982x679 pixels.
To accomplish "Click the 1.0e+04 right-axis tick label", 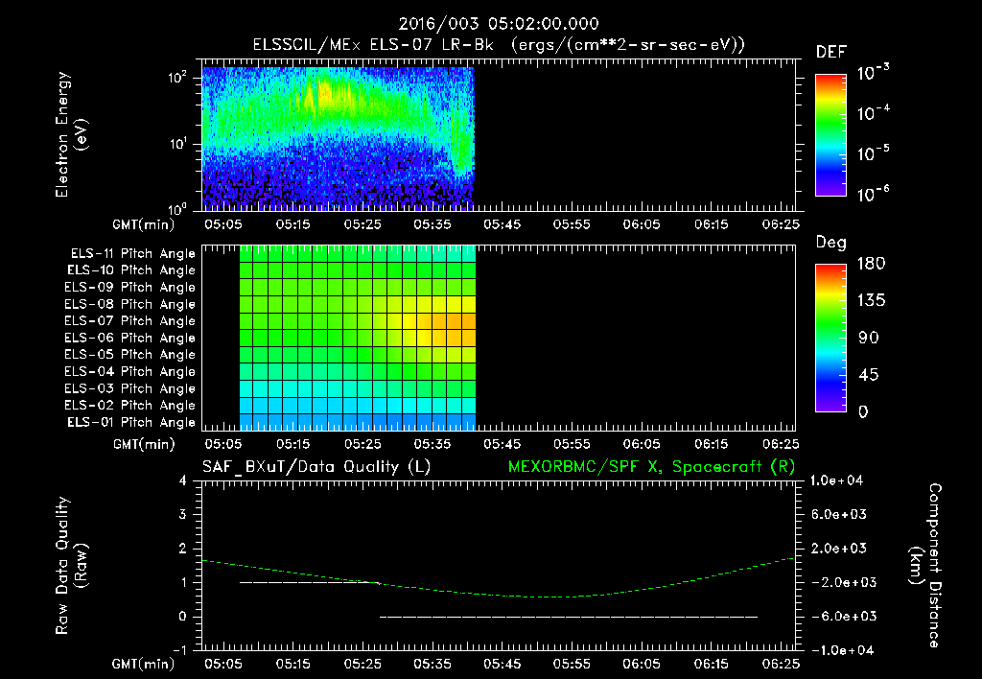I will click(x=836, y=480).
